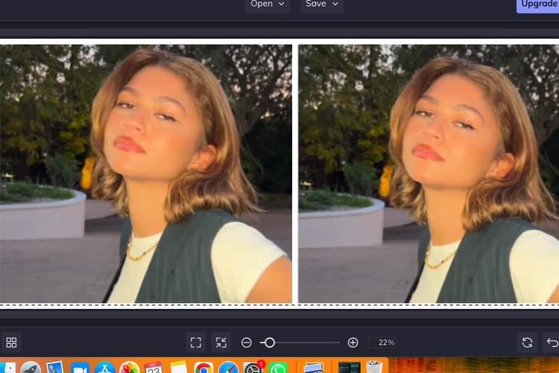Click the fit-to-screen expand icon
Image resolution: width=559 pixels, height=373 pixels.
point(196,342)
